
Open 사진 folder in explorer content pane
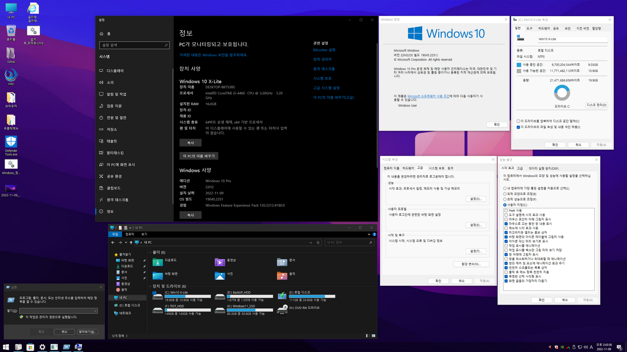coord(224,275)
